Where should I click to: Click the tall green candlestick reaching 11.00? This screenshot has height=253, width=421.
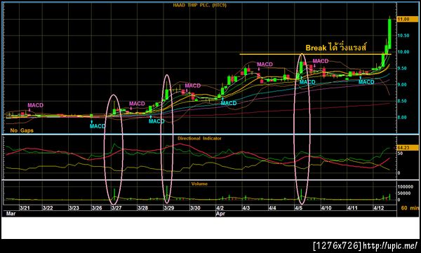(x=389, y=34)
